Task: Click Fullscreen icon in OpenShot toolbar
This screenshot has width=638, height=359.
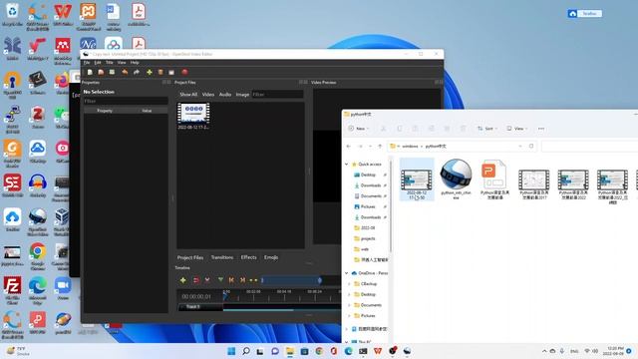Action: point(171,72)
